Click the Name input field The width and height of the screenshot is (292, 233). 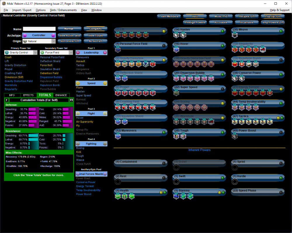(x=39, y=29)
